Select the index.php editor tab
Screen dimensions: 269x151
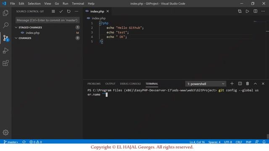click(x=97, y=11)
